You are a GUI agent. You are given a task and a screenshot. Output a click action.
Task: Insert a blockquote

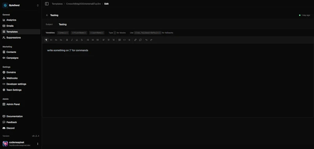(120, 40)
